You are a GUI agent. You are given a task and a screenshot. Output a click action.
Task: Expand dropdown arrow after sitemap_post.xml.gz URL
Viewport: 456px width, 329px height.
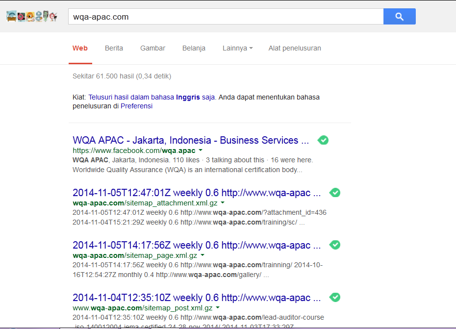[x=218, y=307]
